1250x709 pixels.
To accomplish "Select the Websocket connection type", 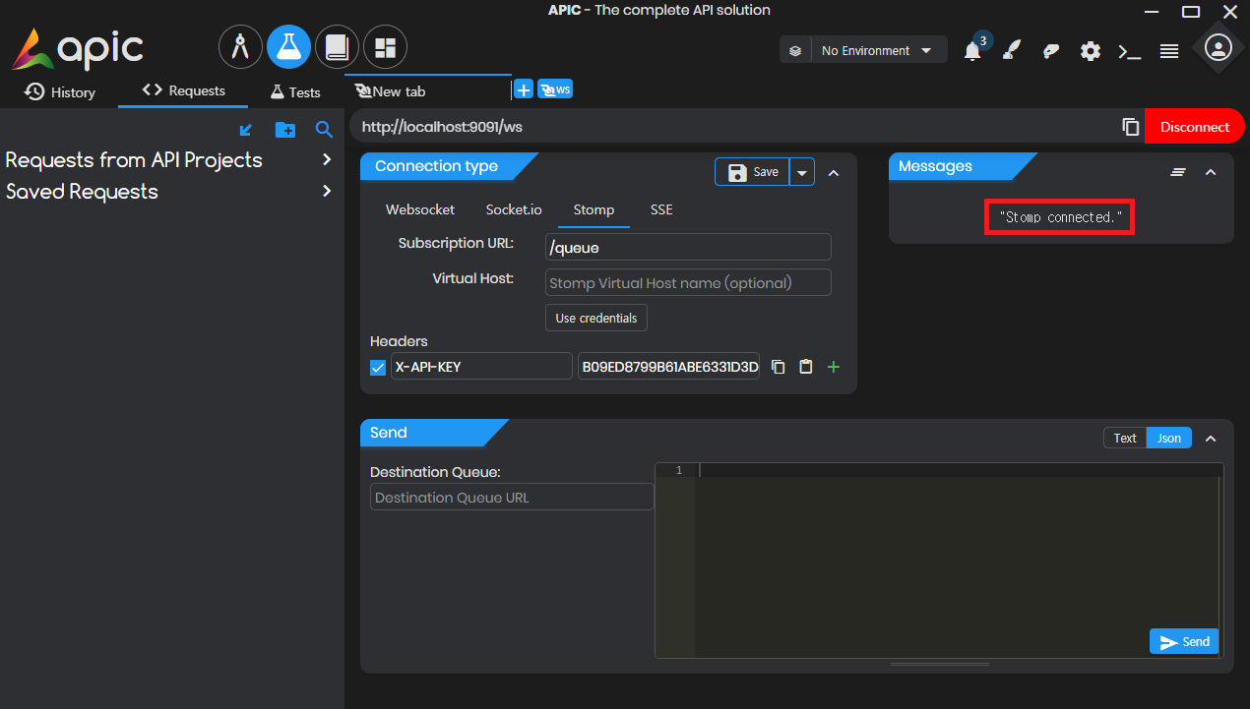I will point(420,209).
